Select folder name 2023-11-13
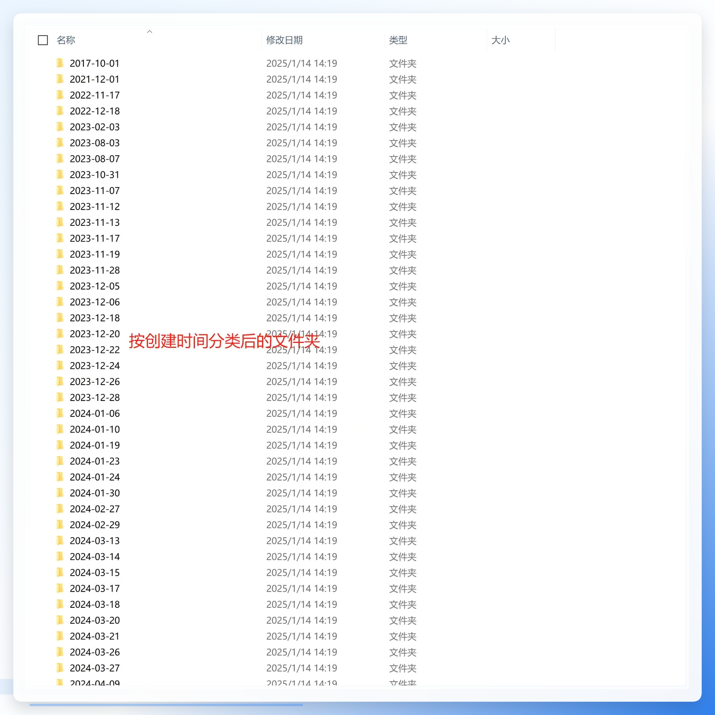715x715 pixels. (x=95, y=222)
